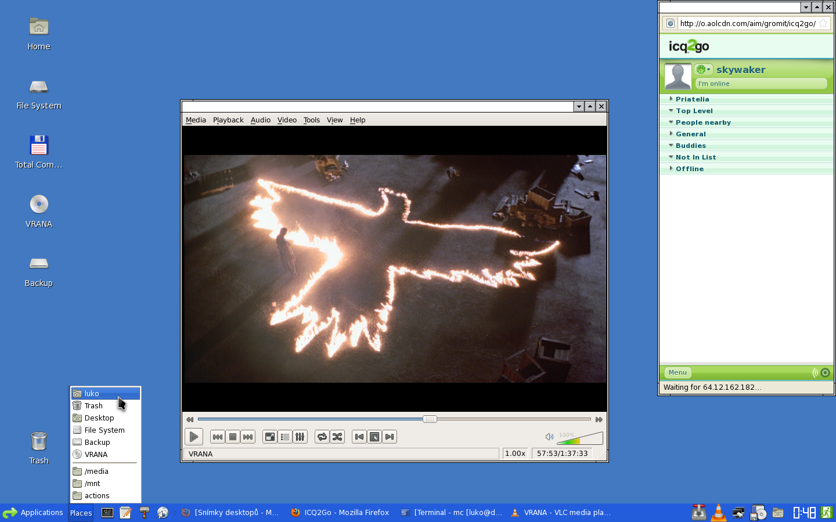The height and width of the screenshot is (522, 836).
Task: Open VLC extended settings equalizer
Action: (x=300, y=437)
